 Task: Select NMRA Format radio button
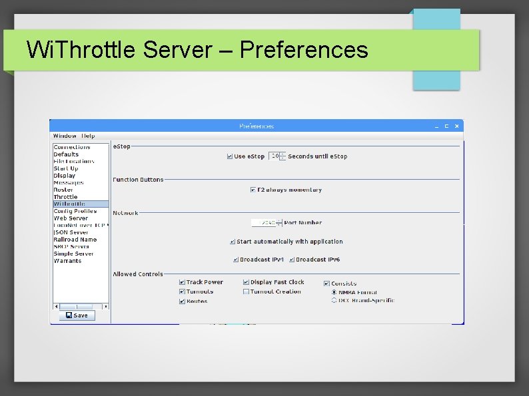pyautogui.click(x=334, y=292)
